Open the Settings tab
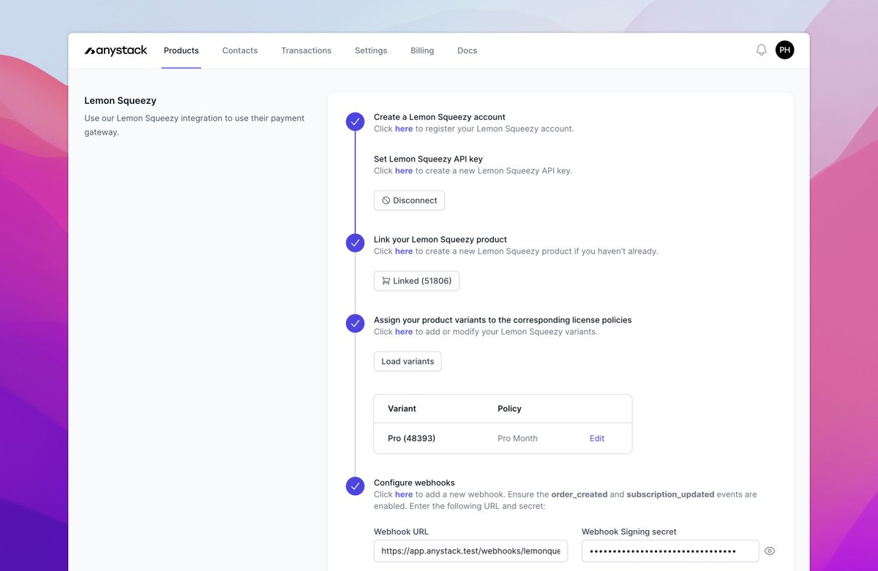This screenshot has height=571, width=878. pos(371,50)
